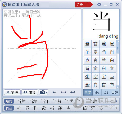Click the 同音 label button
Image resolution: width=122 pixels, height=114 pixels.
tap(9, 108)
